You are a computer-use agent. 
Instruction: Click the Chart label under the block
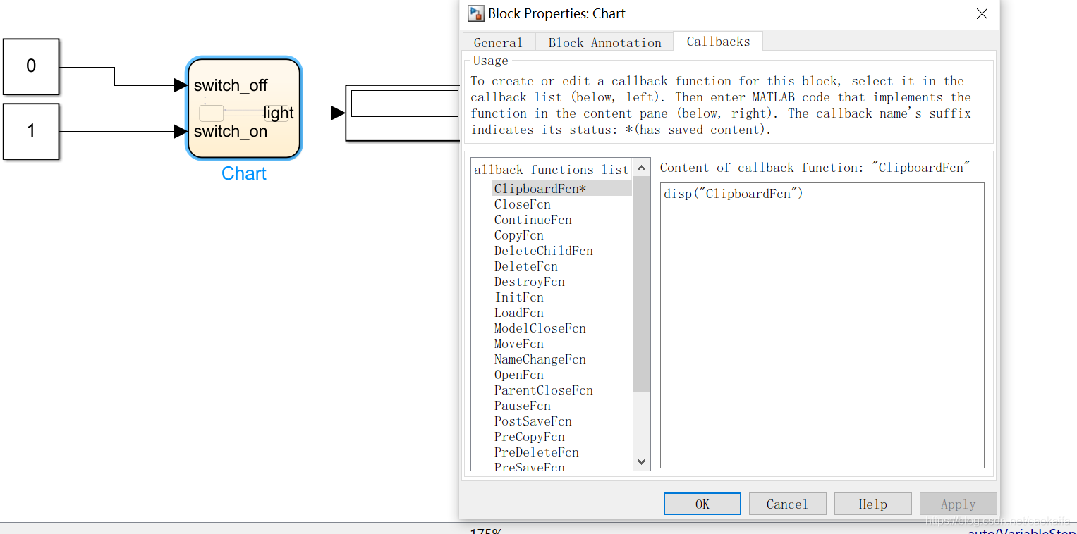[x=243, y=173]
